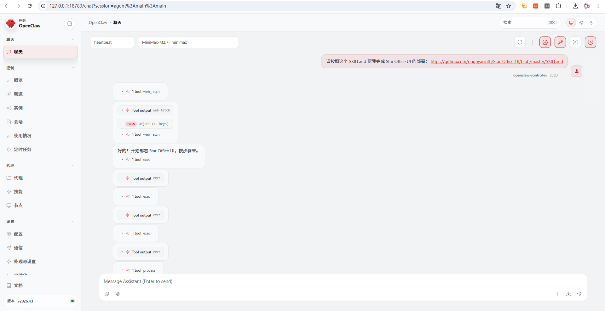Open 定时任务 in the sidebar
Screen dimensions: 605x311
22,150
